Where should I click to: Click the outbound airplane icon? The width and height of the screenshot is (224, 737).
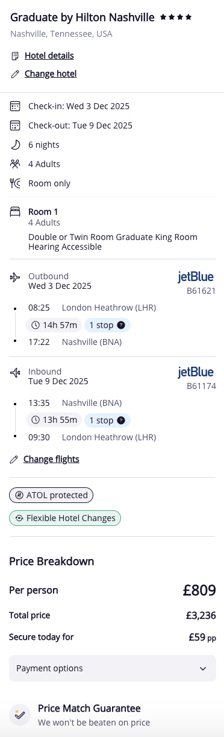[x=15, y=277]
